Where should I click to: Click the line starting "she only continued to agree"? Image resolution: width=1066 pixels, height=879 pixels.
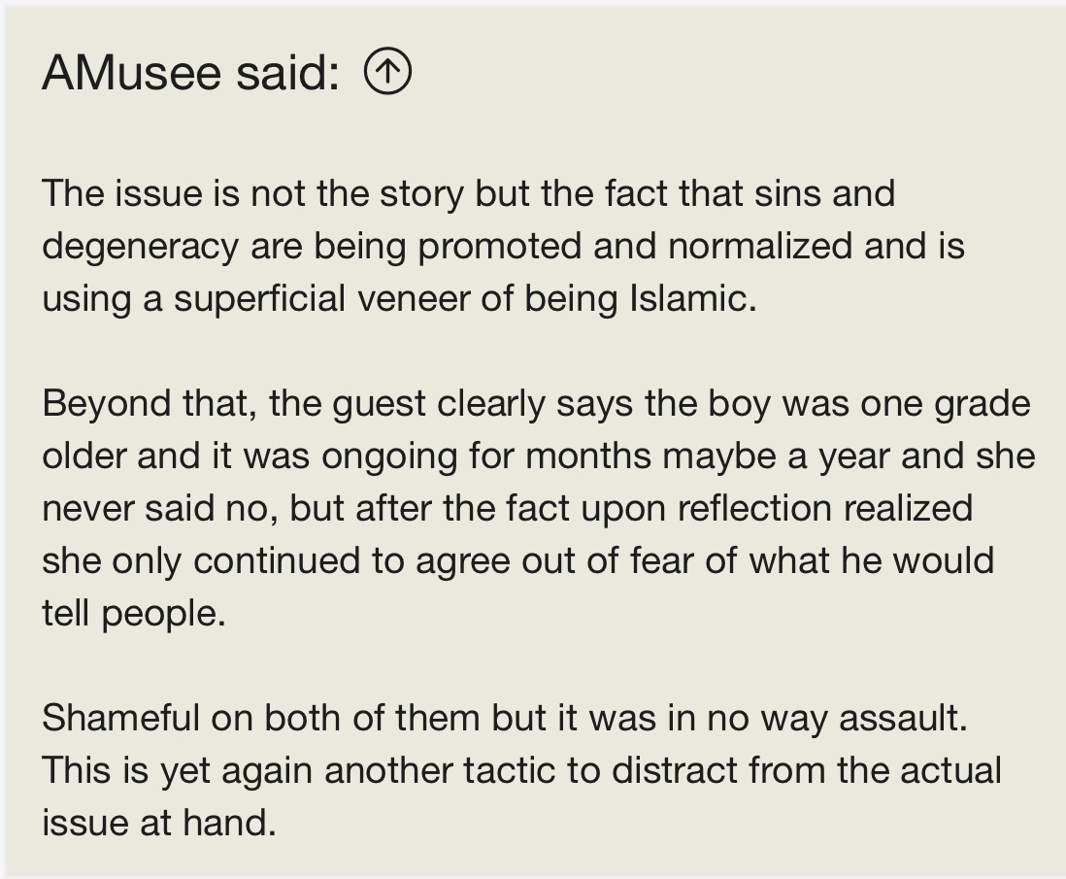coord(518,561)
